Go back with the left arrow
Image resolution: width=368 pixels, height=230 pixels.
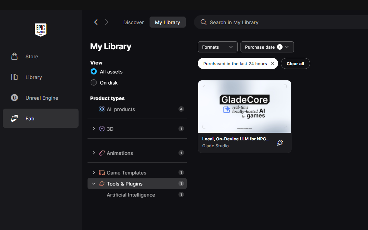(96, 22)
